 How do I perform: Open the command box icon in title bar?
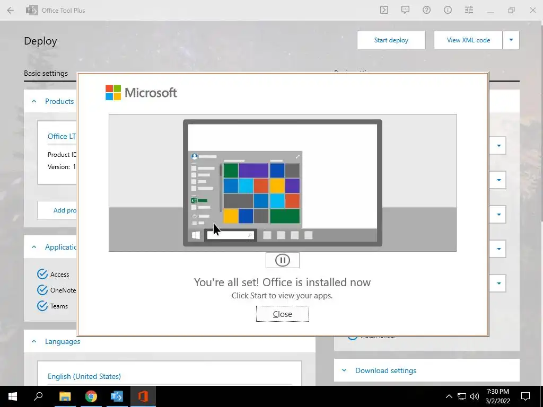tap(384, 10)
